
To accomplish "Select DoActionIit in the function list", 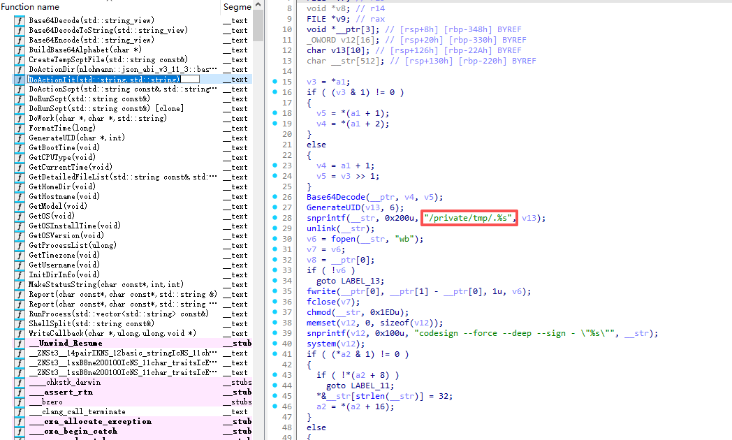I will point(103,80).
